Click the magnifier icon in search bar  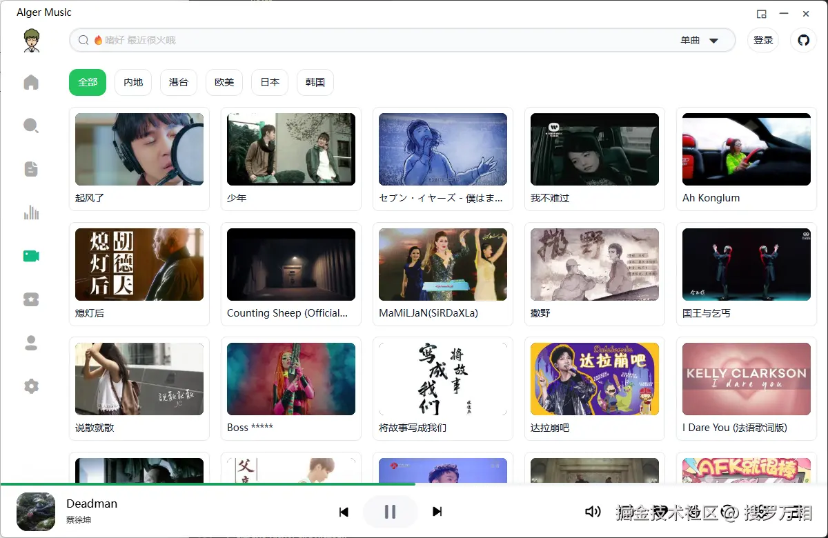pos(83,40)
